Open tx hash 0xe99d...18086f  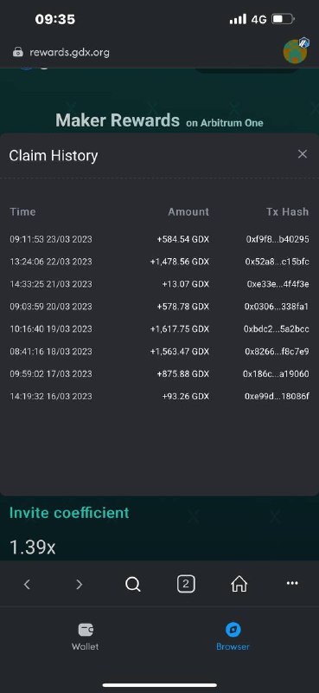[x=277, y=396]
